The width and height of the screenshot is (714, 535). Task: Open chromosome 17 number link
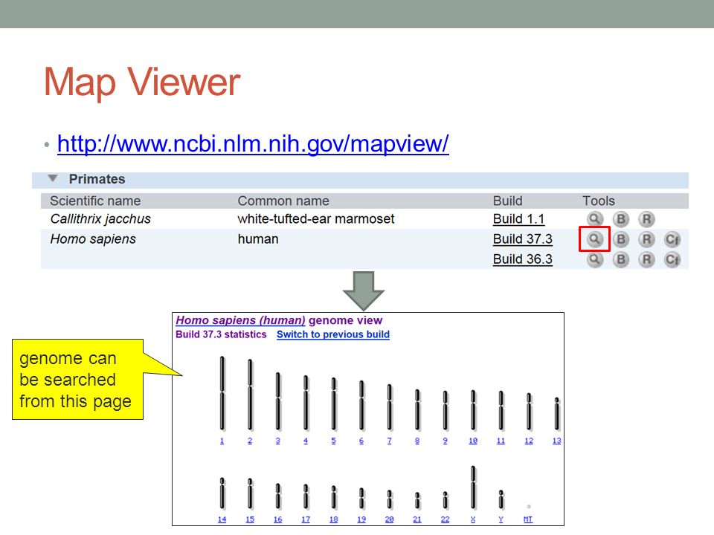pos(306,519)
